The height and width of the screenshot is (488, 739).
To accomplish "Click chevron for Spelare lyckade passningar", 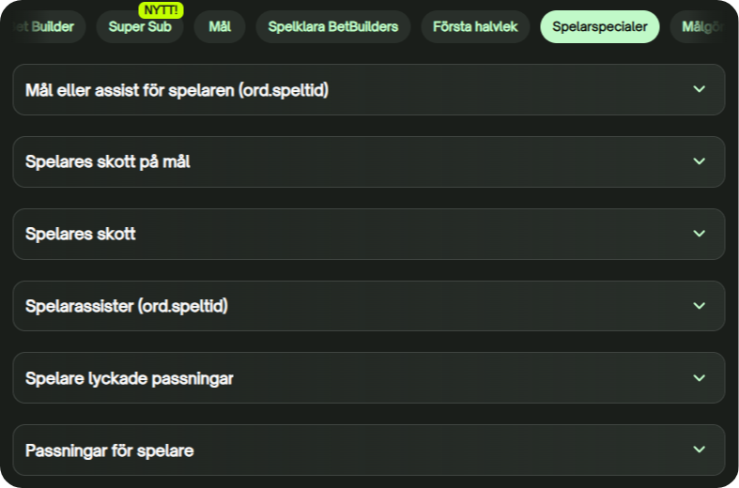I will pos(699,378).
